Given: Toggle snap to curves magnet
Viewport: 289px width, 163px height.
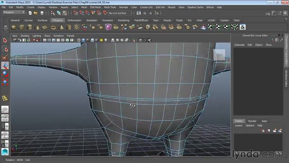Looking at the screenshot, I should [82, 13].
